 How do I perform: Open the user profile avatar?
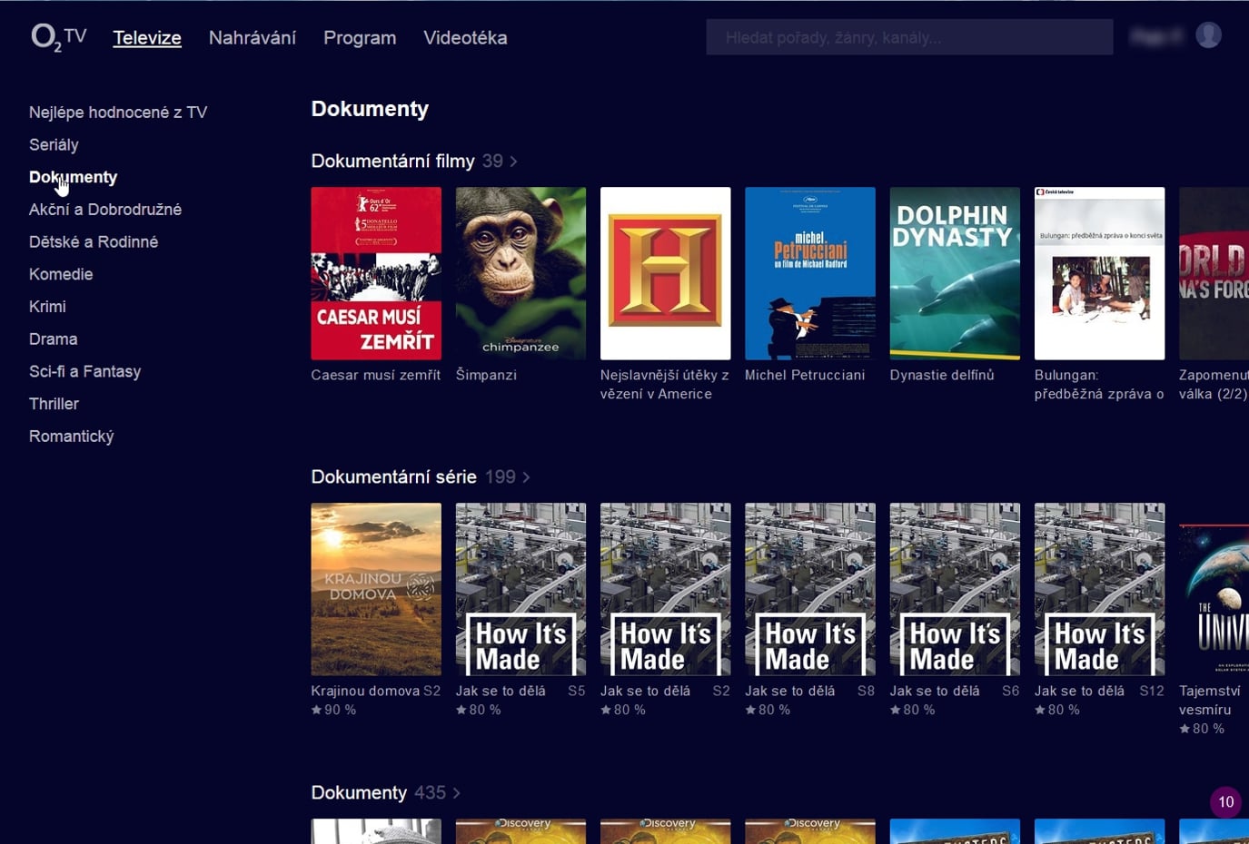[x=1208, y=35]
